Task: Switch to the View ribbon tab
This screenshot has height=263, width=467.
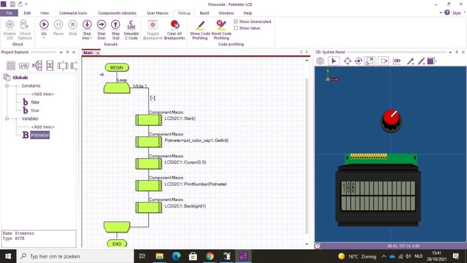Action: pos(45,13)
